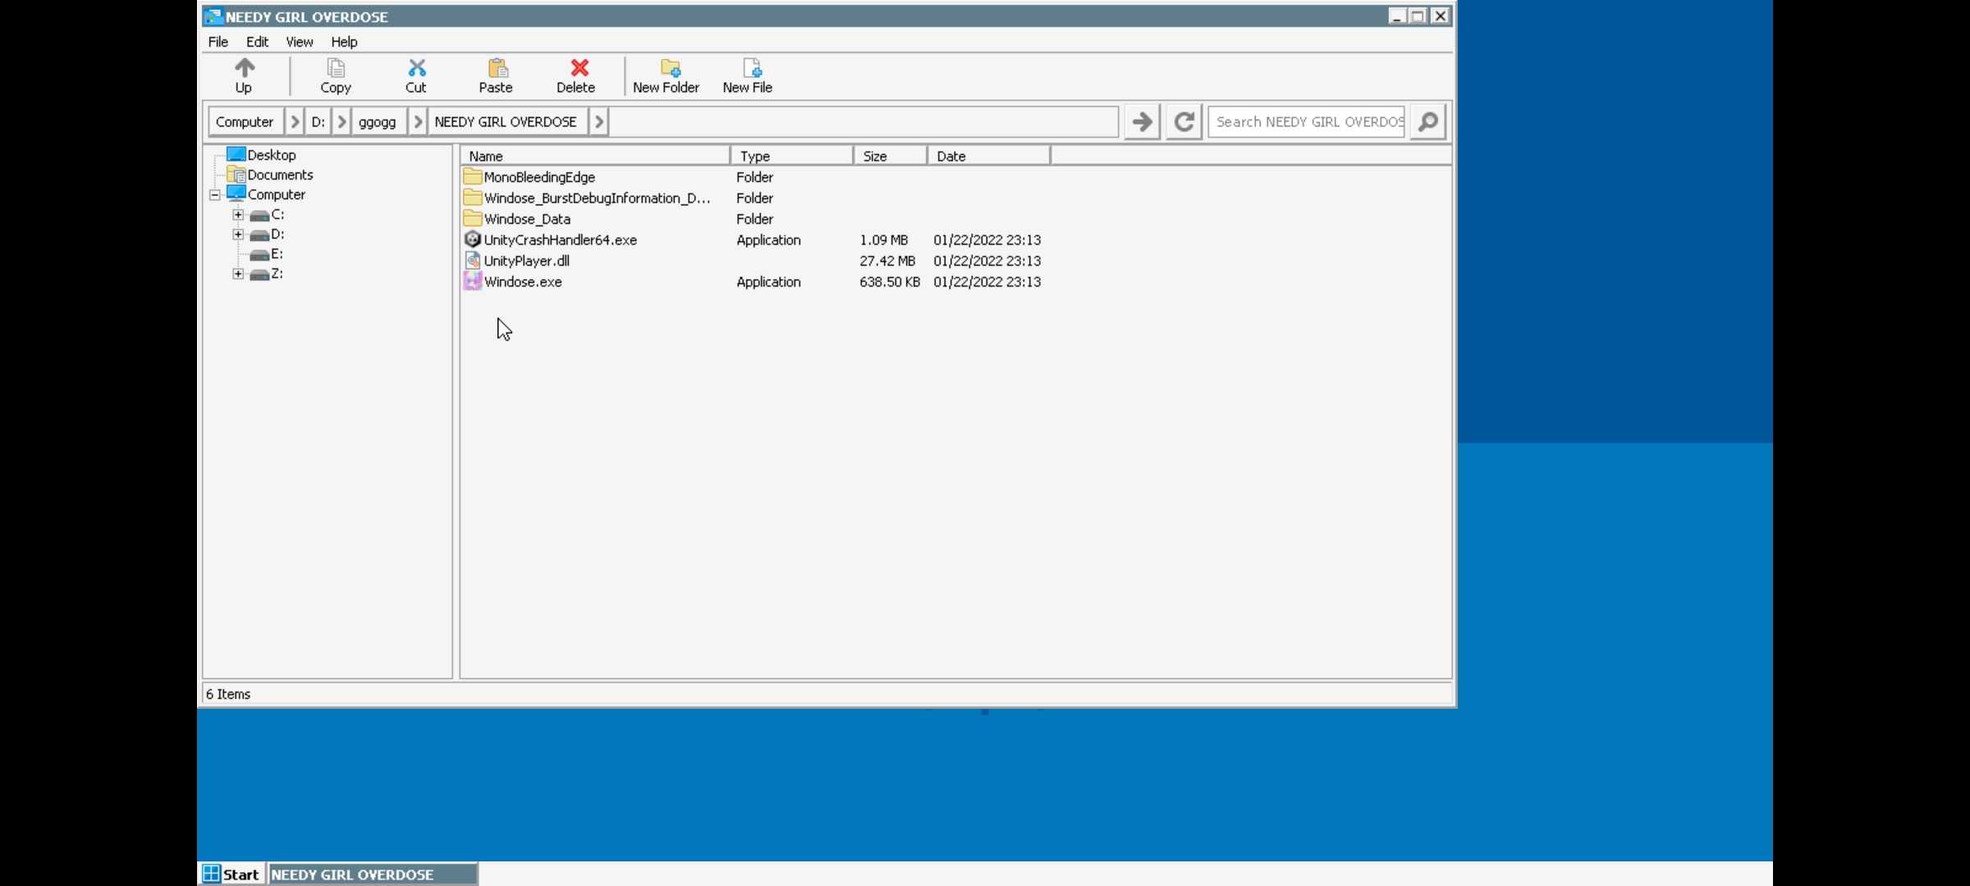This screenshot has height=886, width=1970.
Task: Open the Edit menu
Action: point(258,42)
